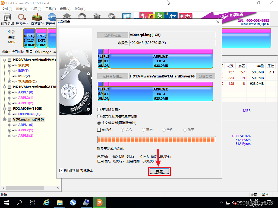
Task: Click the Partition Management (分区管理) button
Action: 206,76
